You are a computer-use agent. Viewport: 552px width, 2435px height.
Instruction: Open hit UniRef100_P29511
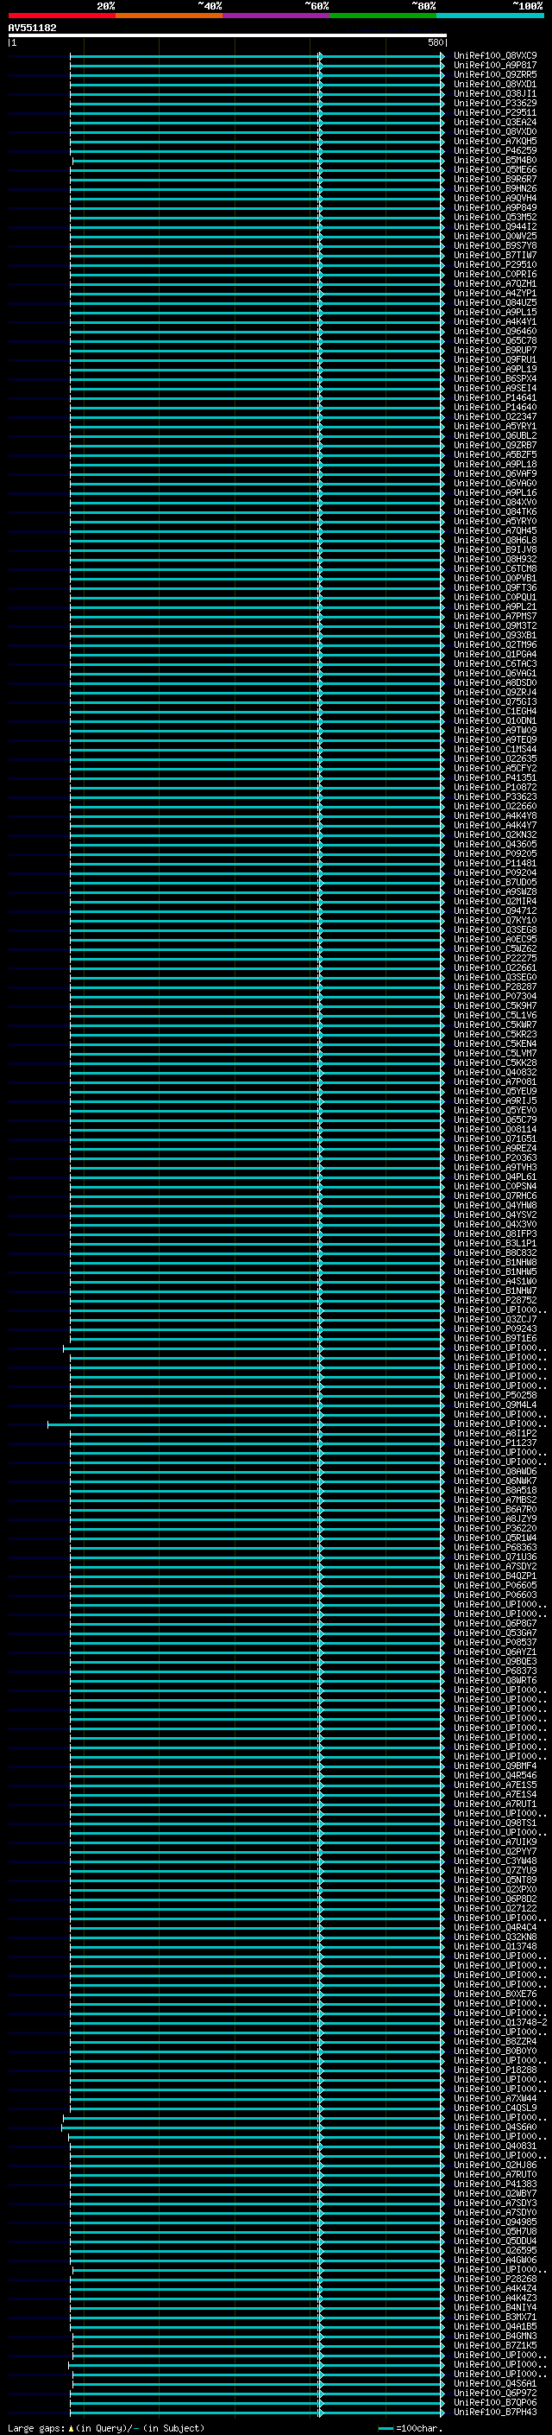[x=494, y=112]
